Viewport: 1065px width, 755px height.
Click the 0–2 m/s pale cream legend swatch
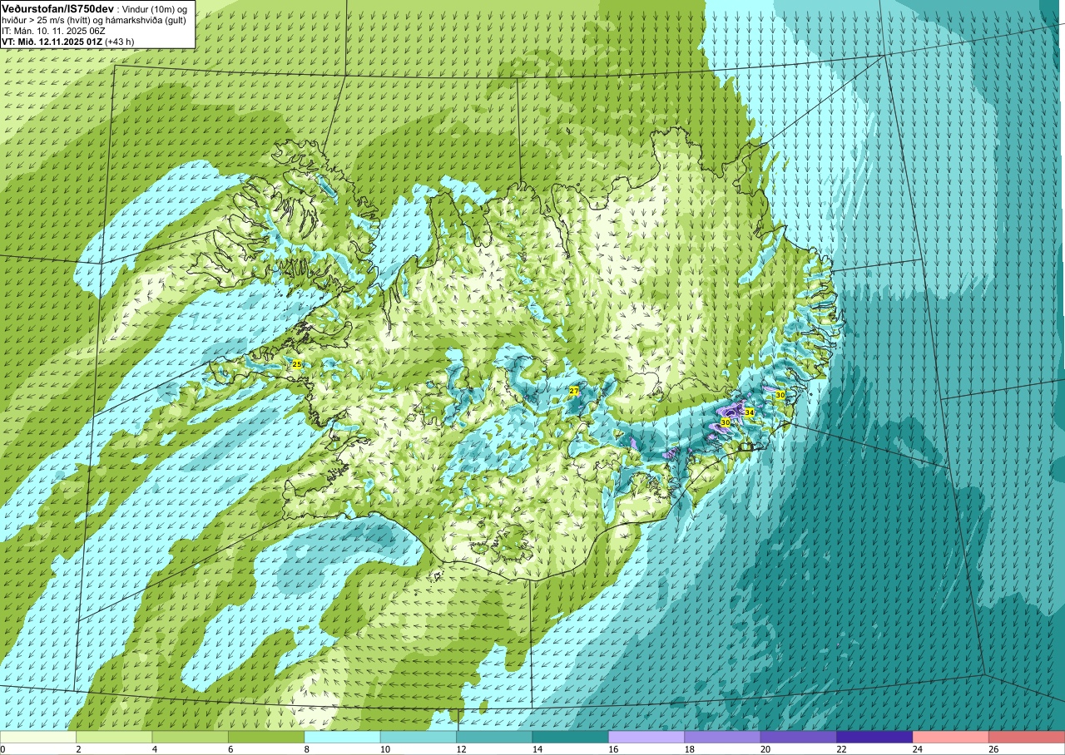38,738
